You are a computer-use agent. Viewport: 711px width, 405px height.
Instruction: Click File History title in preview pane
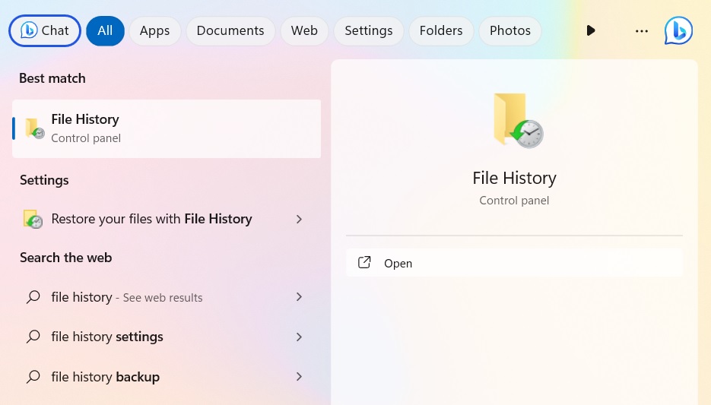[514, 178]
